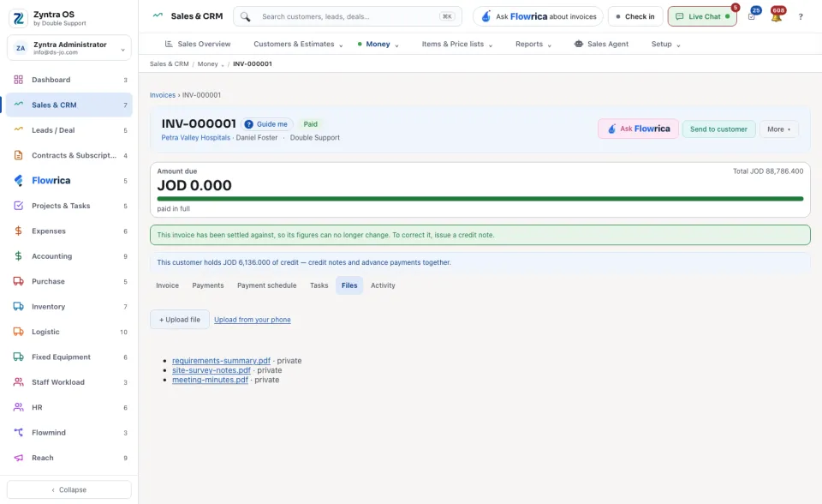
Task: Select the Files tab
Action: (x=349, y=285)
